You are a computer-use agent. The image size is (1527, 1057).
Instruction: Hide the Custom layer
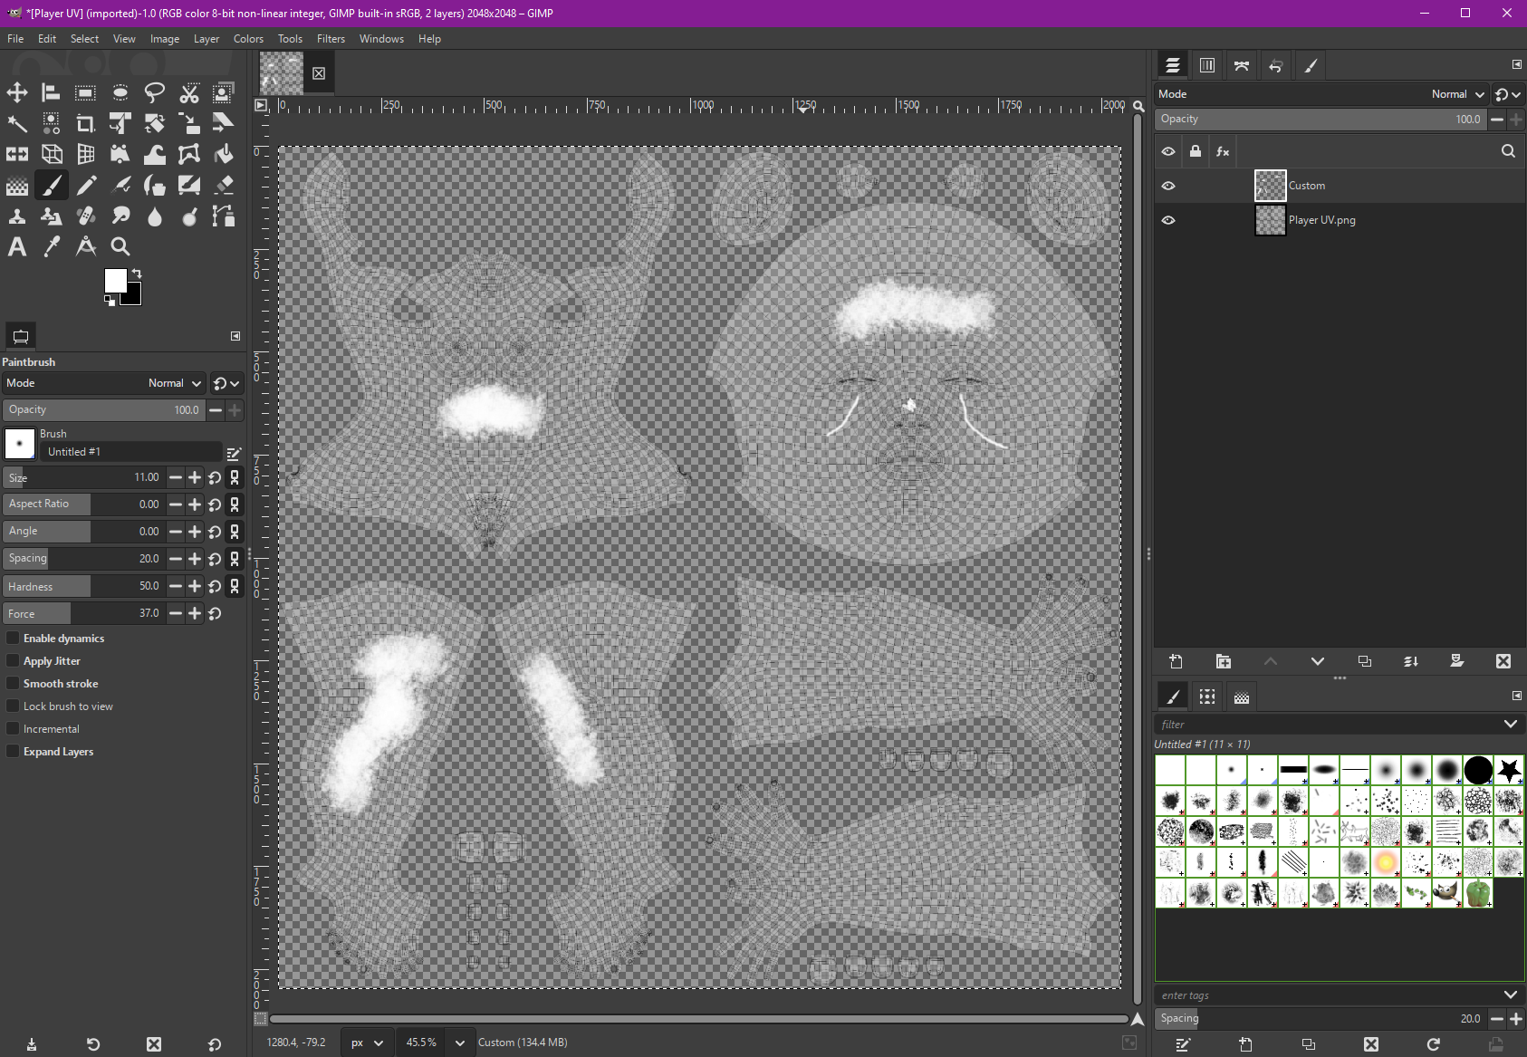[1168, 186]
